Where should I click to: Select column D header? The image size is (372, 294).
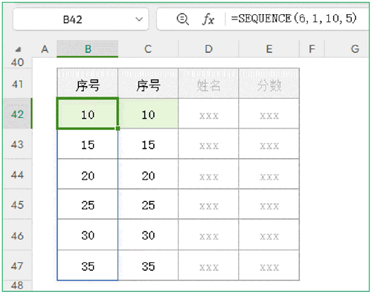coord(208,49)
